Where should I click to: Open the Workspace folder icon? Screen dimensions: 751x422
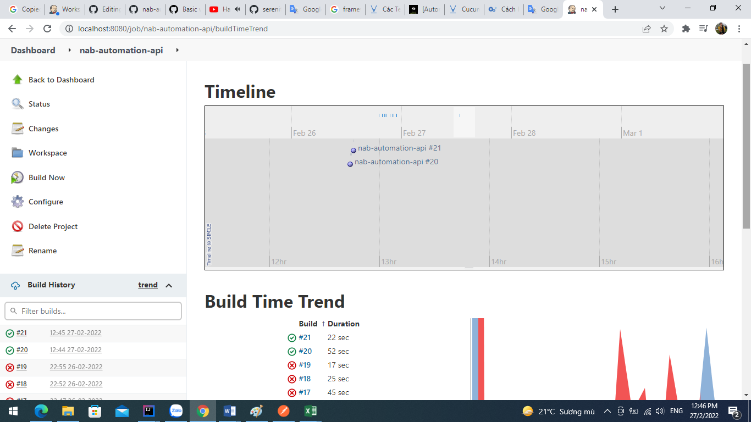click(18, 153)
